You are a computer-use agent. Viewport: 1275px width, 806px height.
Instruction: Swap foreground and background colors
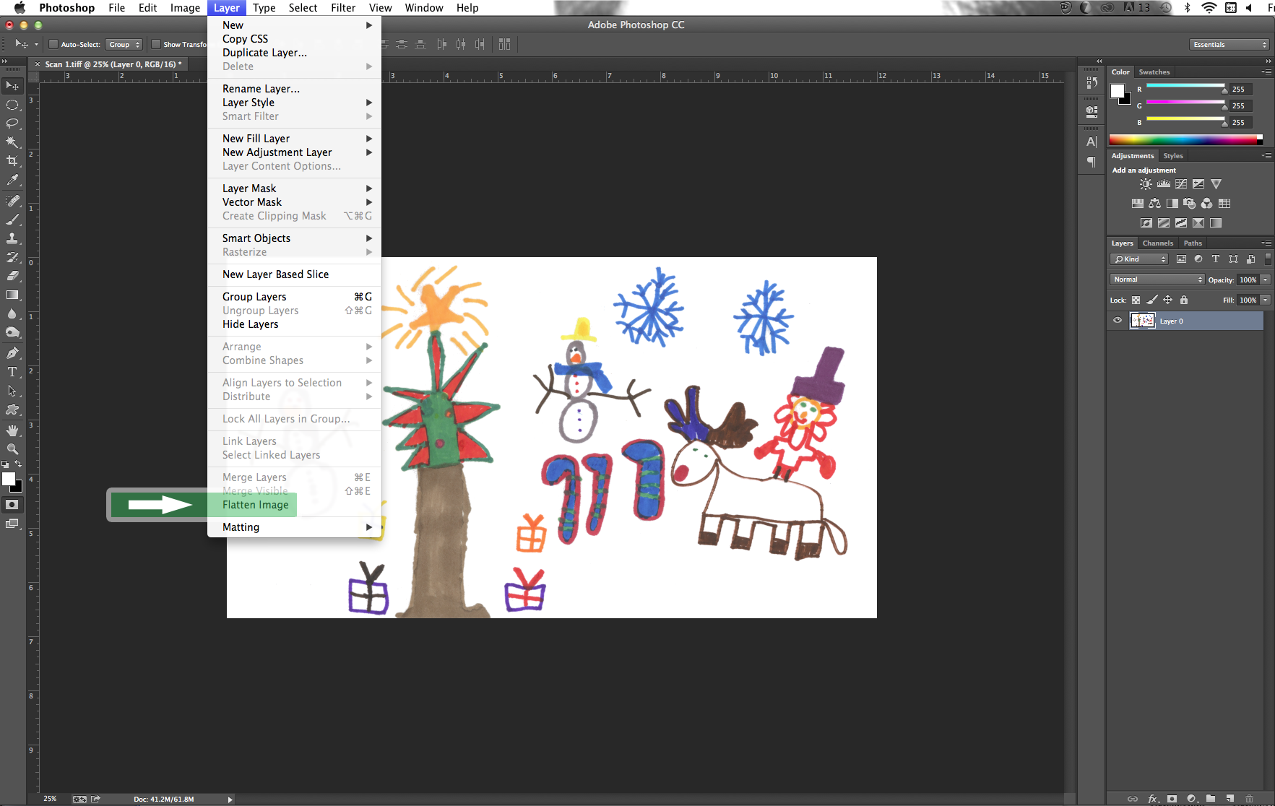(x=18, y=464)
